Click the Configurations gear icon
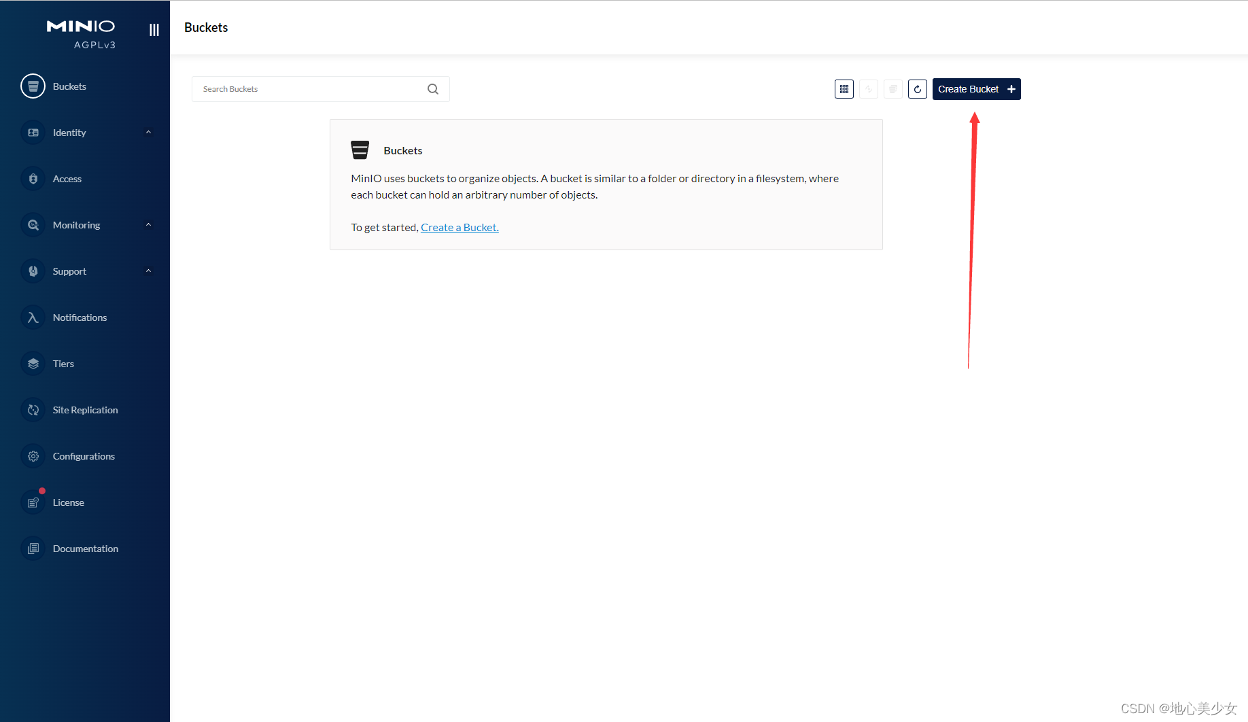 [33, 456]
